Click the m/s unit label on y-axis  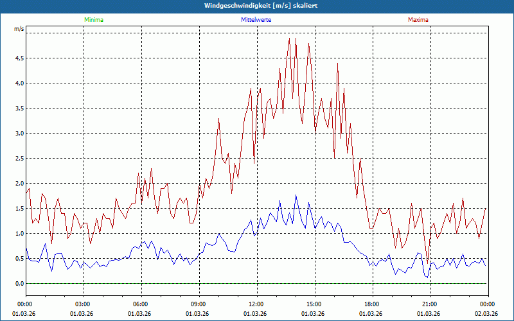pyautogui.click(x=19, y=29)
